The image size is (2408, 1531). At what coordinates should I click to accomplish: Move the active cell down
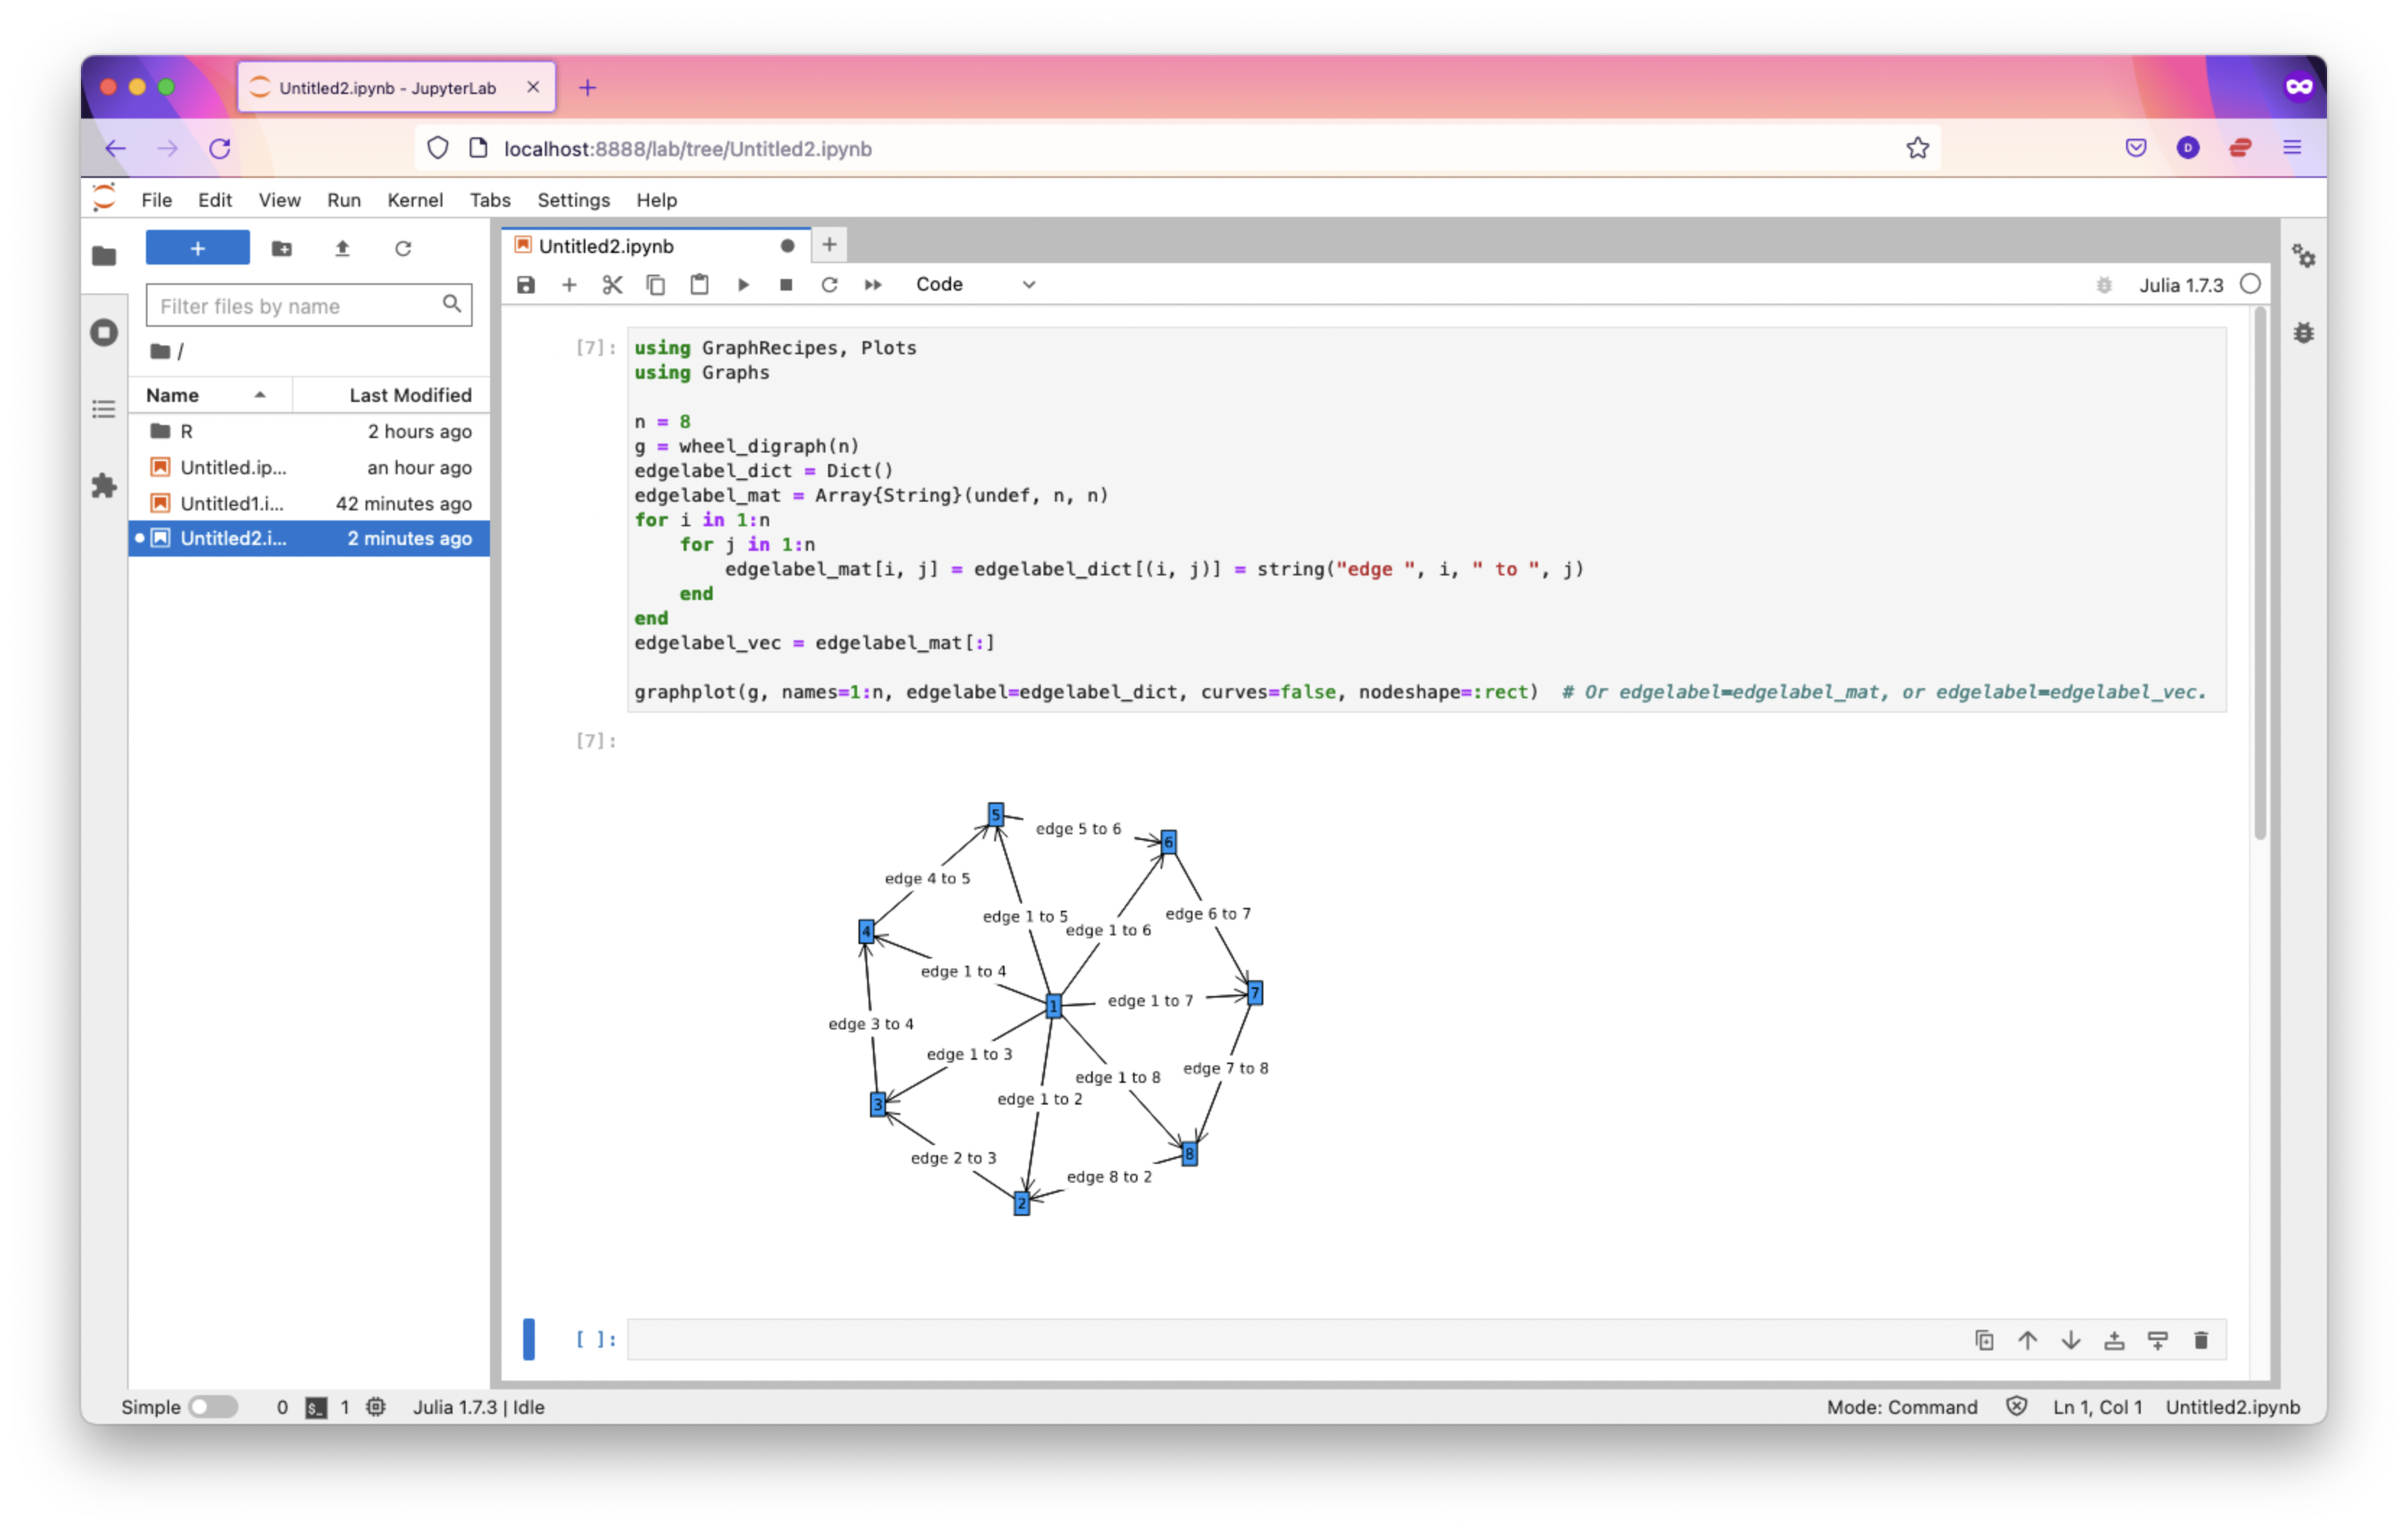point(2071,1340)
